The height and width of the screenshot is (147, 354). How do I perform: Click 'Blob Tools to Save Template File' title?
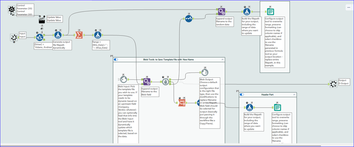click(x=168, y=60)
